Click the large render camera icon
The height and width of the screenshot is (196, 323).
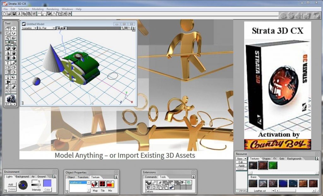11,98
